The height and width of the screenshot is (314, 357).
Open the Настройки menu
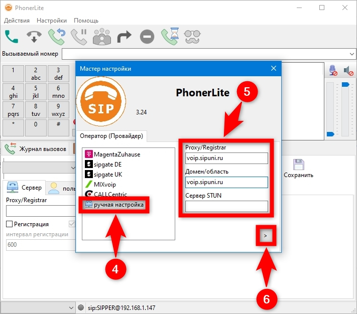click(x=52, y=21)
